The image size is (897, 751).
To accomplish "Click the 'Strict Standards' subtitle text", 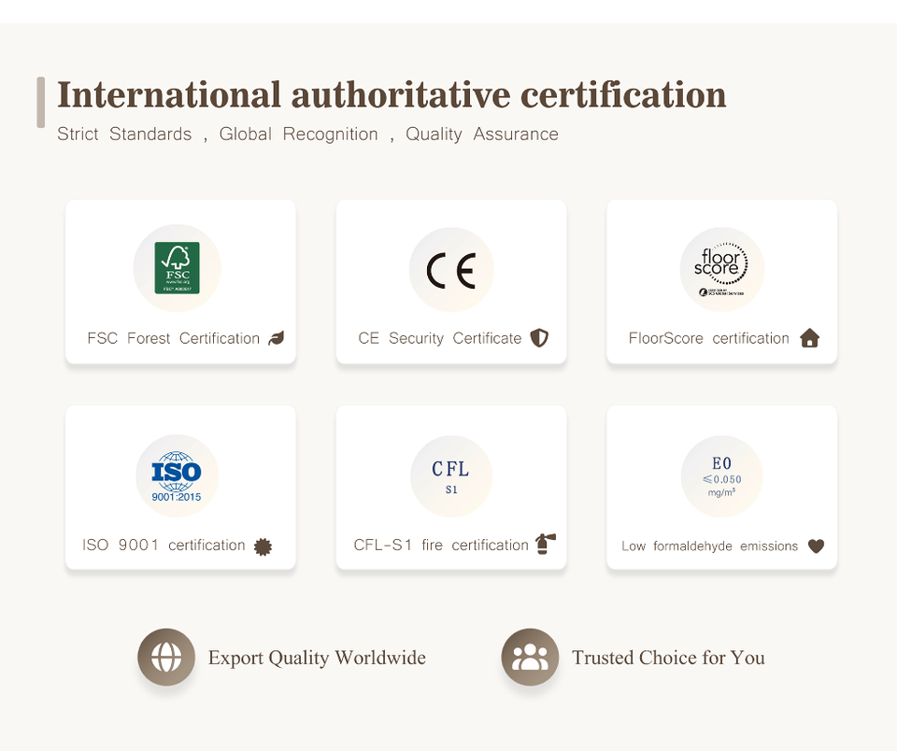I will (124, 134).
